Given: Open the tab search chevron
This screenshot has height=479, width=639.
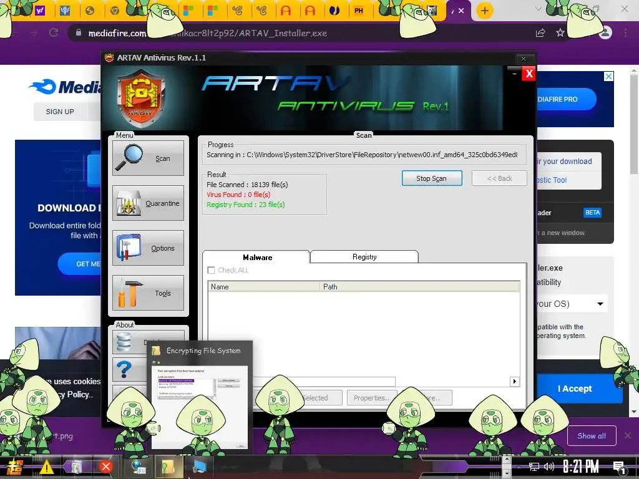Looking at the screenshot, I should pos(539,9).
